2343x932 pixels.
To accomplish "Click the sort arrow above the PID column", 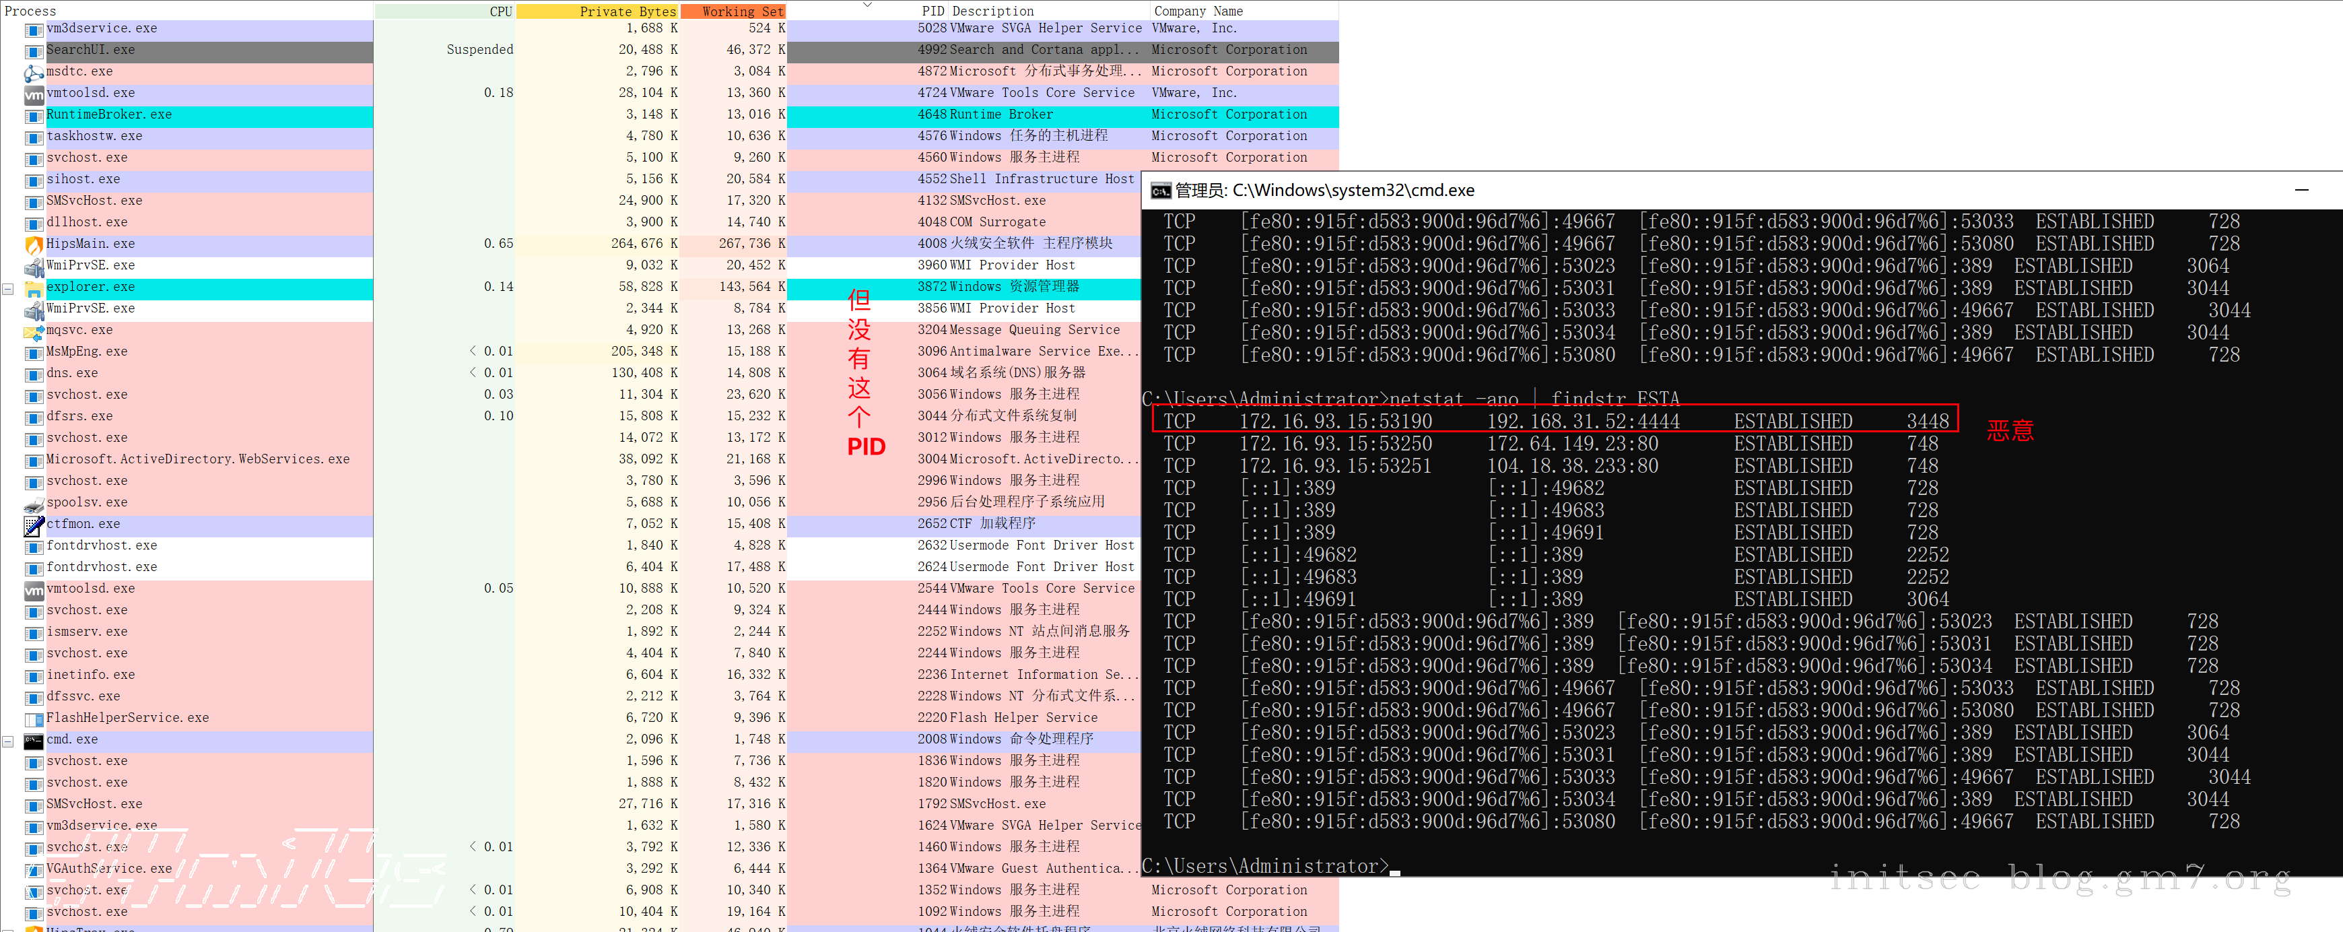I will click(867, 5).
